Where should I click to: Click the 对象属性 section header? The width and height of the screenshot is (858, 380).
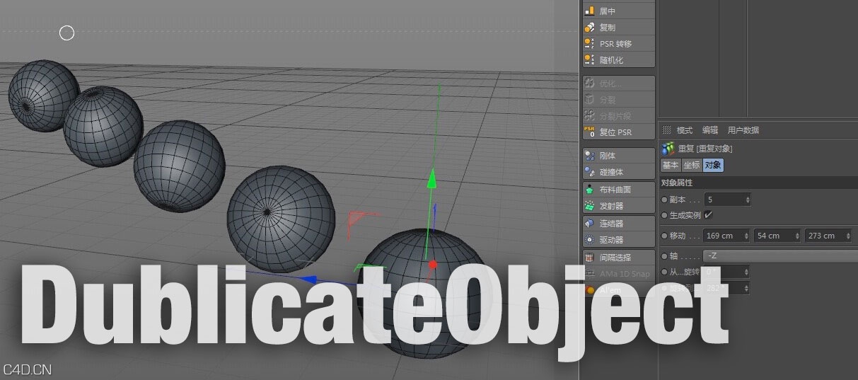pyautogui.click(x=758, y=183)
